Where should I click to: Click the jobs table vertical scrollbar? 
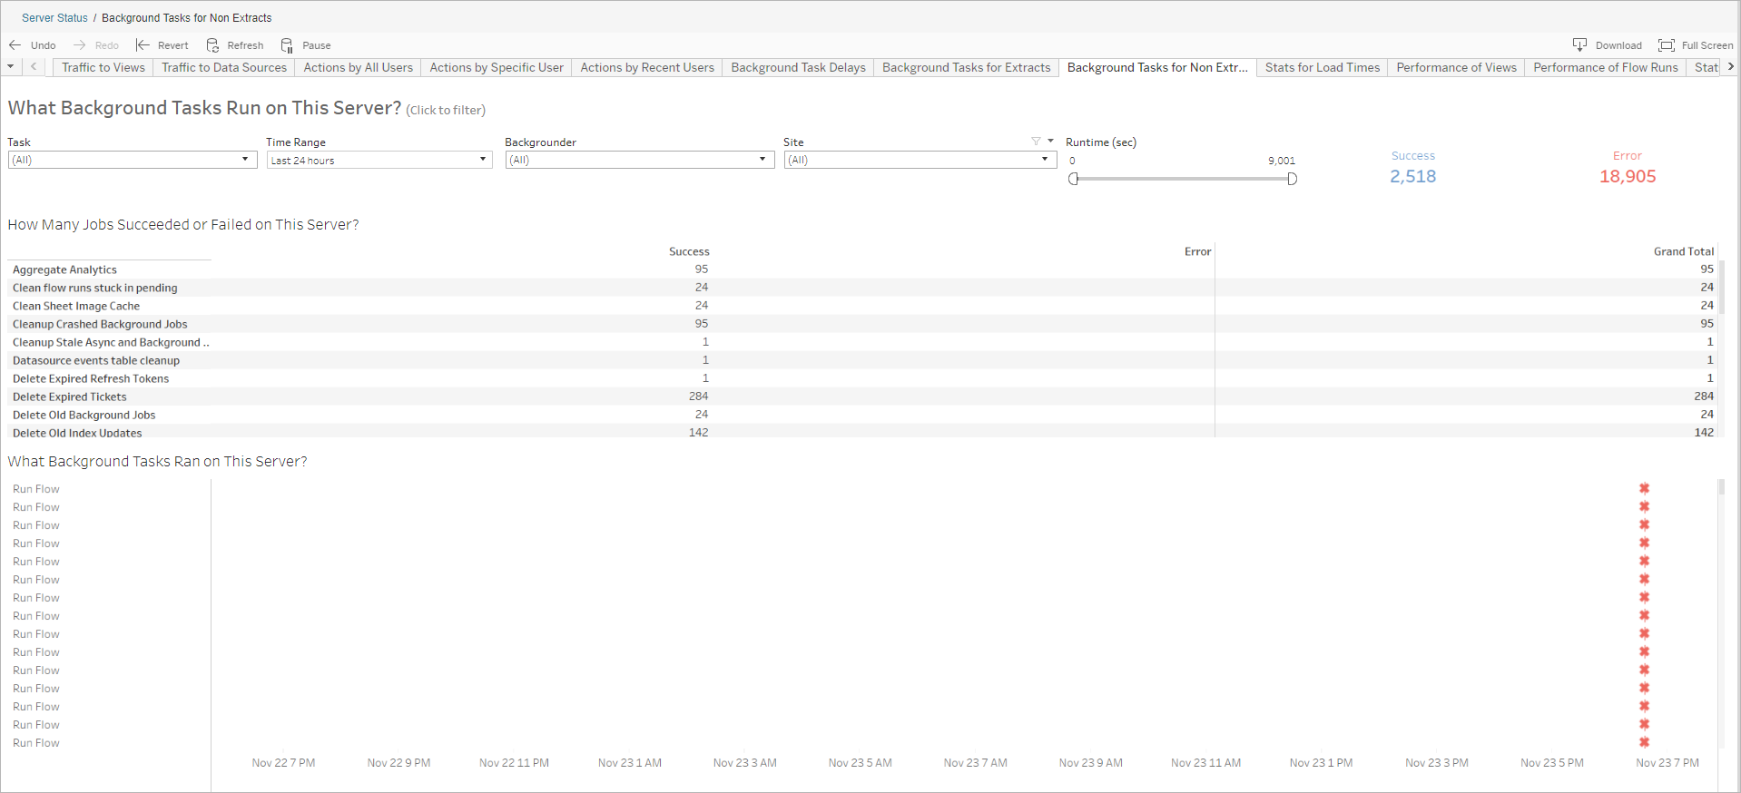1722,288
